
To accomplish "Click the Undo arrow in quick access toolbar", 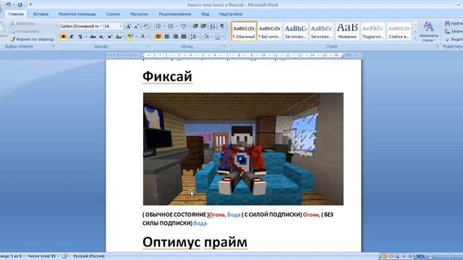I will (x=9, y=4).
